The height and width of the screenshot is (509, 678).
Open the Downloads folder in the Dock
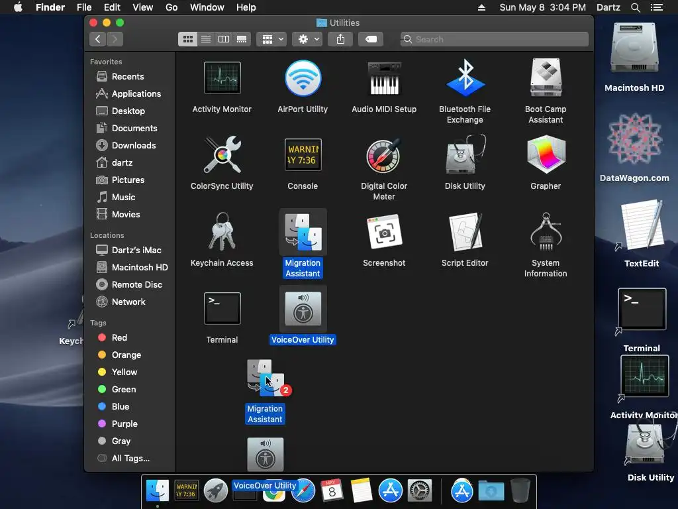[x=491, y=491]
